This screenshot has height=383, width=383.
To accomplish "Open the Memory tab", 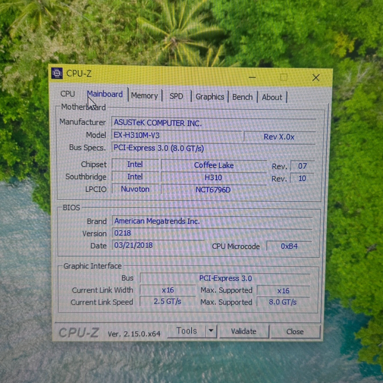I will click(144, 96).
